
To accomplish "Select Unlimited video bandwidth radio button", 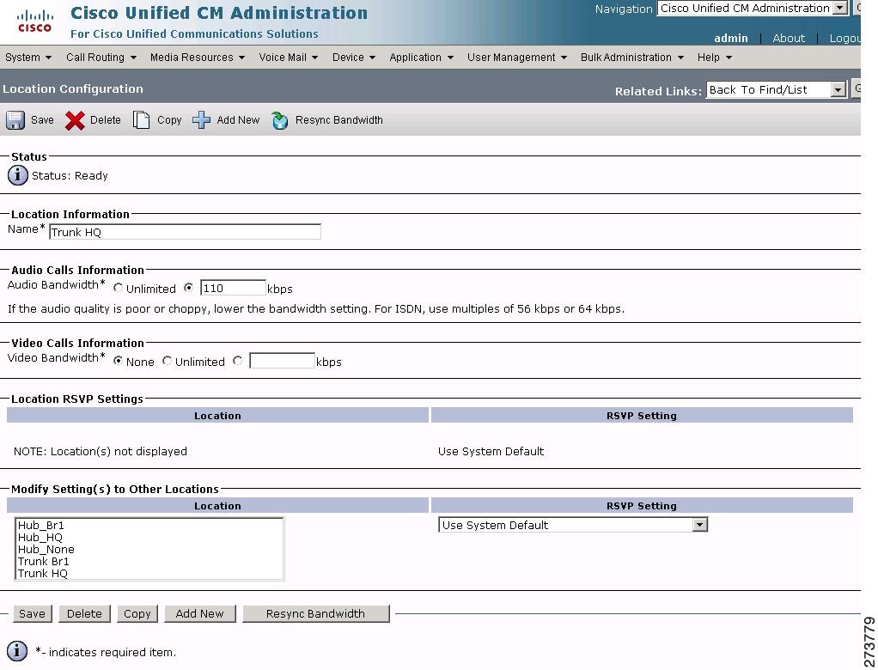I will point(167,361).
